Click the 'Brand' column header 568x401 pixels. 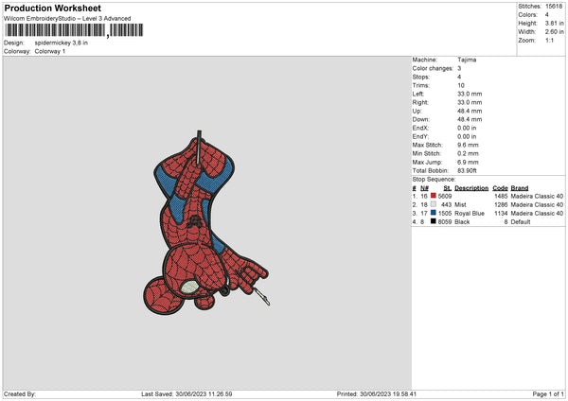pyautogui.click(x=520, y=188)
